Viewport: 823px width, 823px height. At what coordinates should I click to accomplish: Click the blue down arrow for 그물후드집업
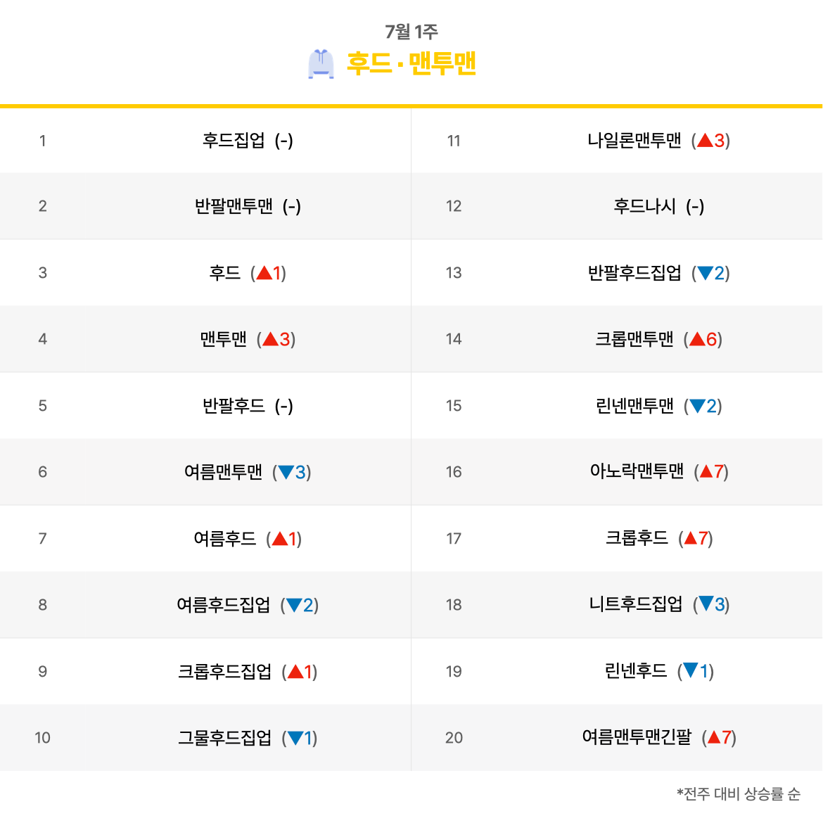point(295,738)
